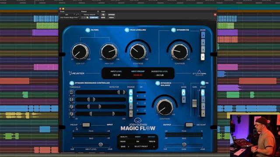Select Dynamic EQ mode C

tap(203, 49)
